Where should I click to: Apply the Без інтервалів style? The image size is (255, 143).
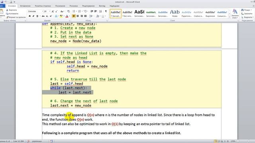click(127, 14)
